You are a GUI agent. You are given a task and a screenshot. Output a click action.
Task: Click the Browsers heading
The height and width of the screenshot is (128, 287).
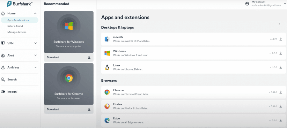(109, 80)
